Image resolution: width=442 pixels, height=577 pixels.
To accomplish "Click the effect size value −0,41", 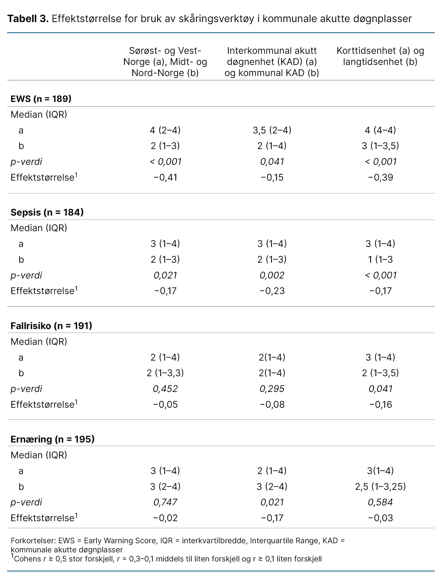I will click(x=165, y=177).
